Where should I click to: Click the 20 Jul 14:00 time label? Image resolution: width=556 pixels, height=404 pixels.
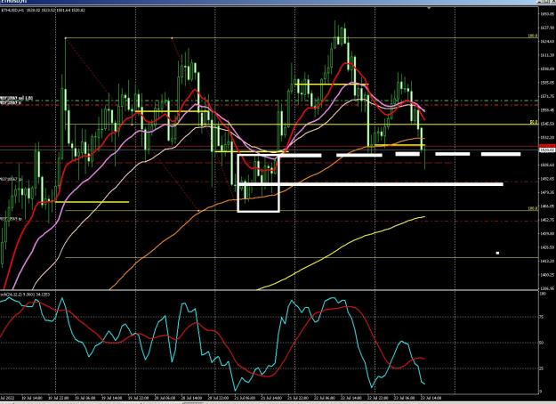[192, 398]
